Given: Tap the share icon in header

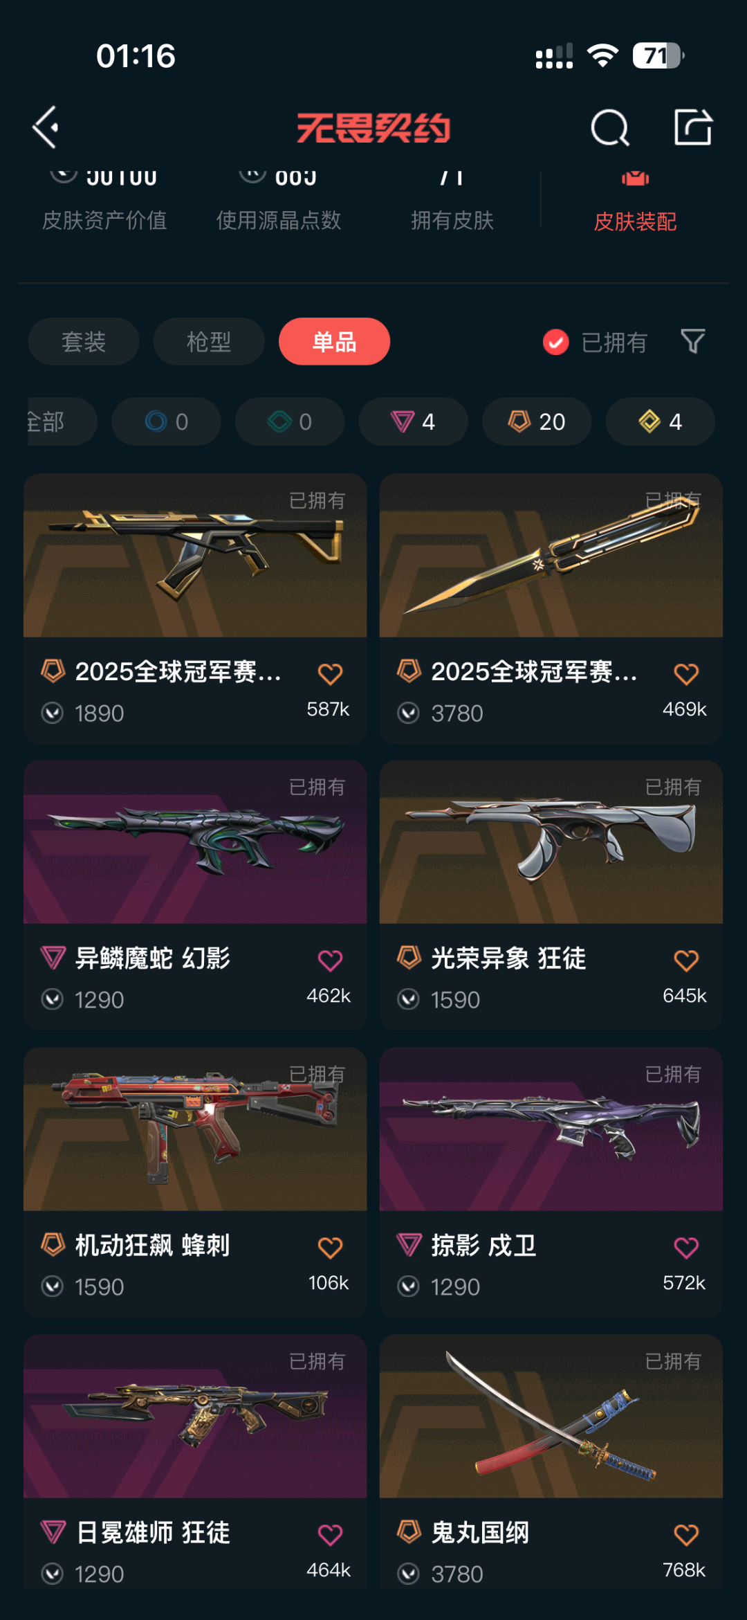Looking at the screenshot, I should pyautogui.click(x=693, y=127).
